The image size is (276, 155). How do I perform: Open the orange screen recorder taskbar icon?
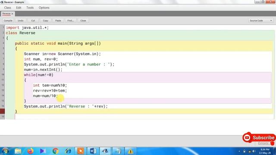tap(81, 151)
